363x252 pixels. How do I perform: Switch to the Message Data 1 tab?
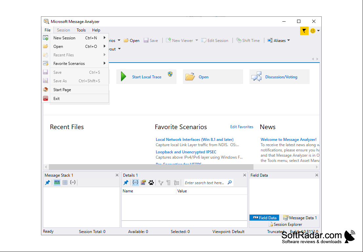(300, 218)
